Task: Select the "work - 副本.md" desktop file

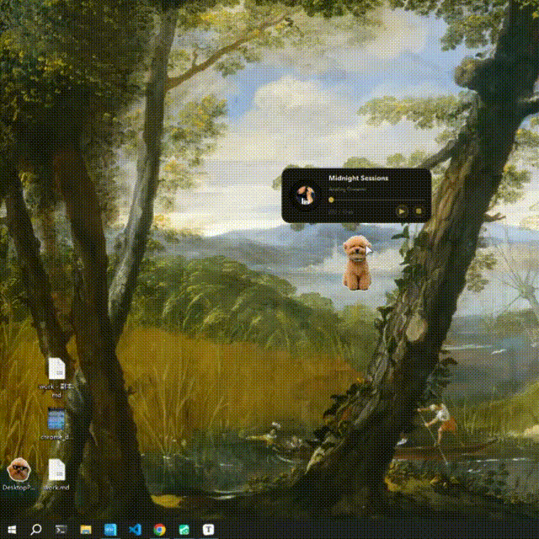Action: pos(56,378)
